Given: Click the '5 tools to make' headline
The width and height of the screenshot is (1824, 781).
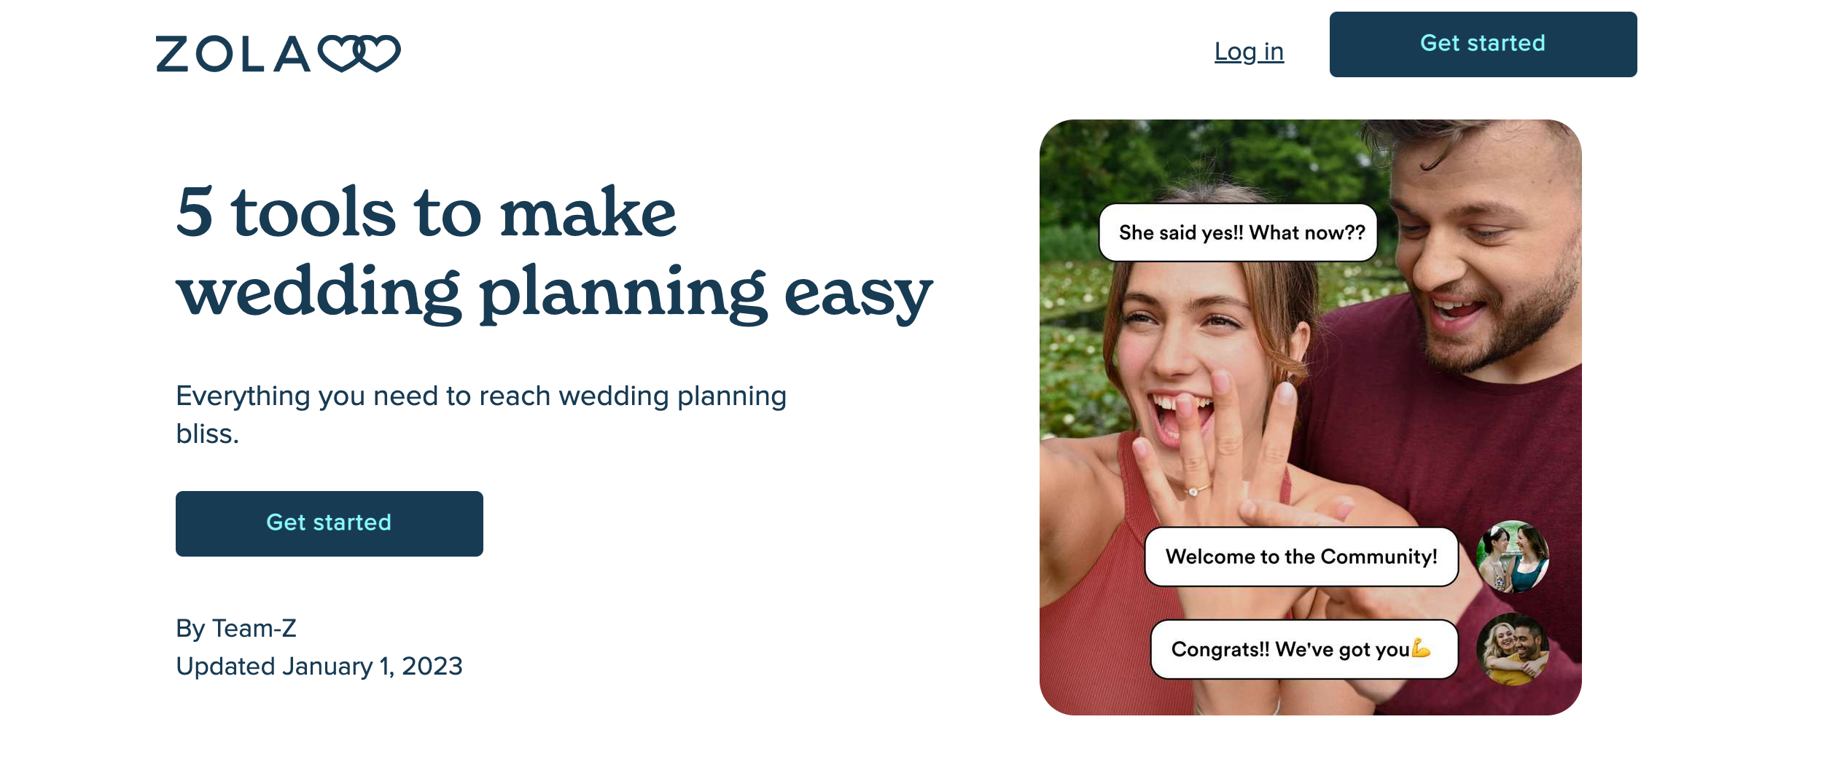Looking at the screenshot, I should pos(426,212).
